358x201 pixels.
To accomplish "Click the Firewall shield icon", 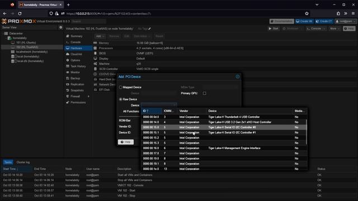I will (x=68, y=97).
